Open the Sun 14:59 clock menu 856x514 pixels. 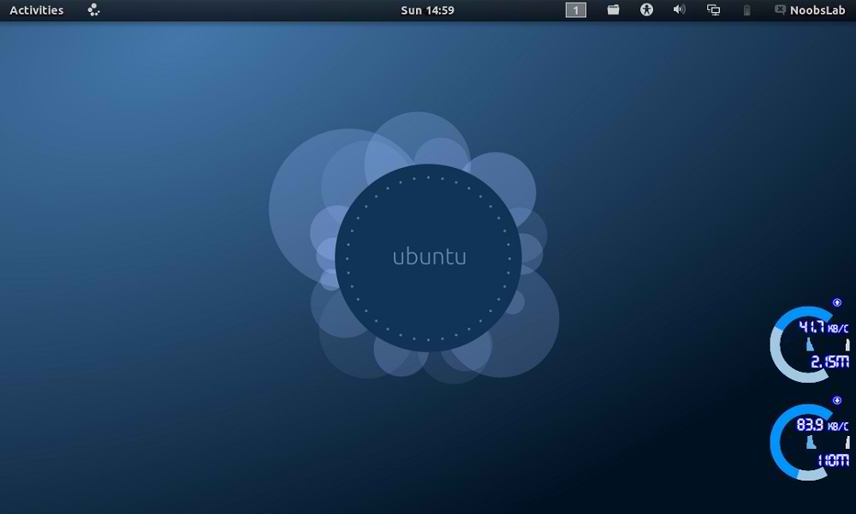click(x=427, y=10)
